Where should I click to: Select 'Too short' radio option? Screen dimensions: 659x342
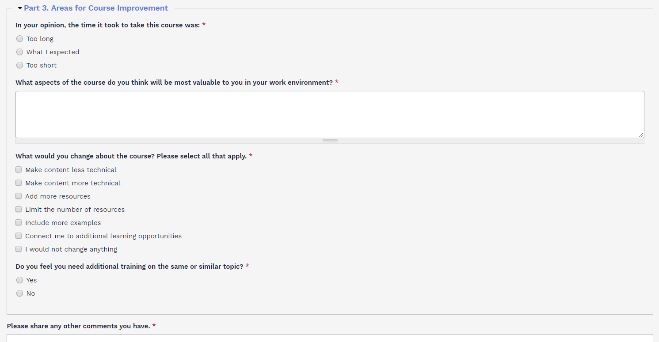[19, 65]
